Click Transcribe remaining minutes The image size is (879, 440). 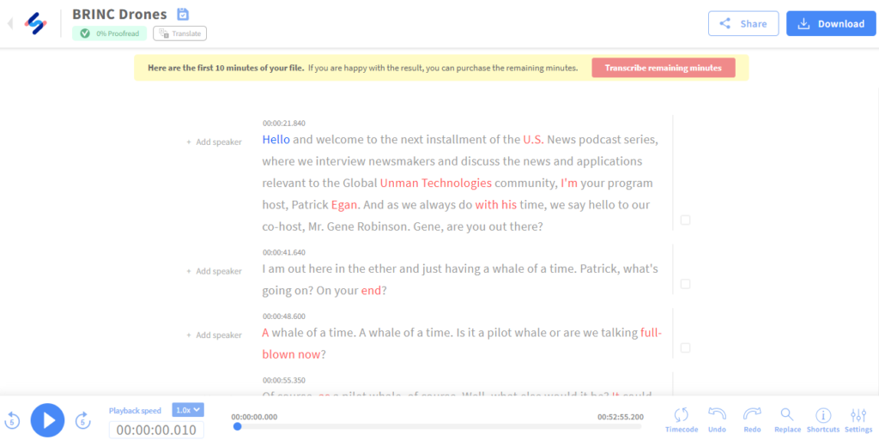pyautogui.click(x=664, y=68)
